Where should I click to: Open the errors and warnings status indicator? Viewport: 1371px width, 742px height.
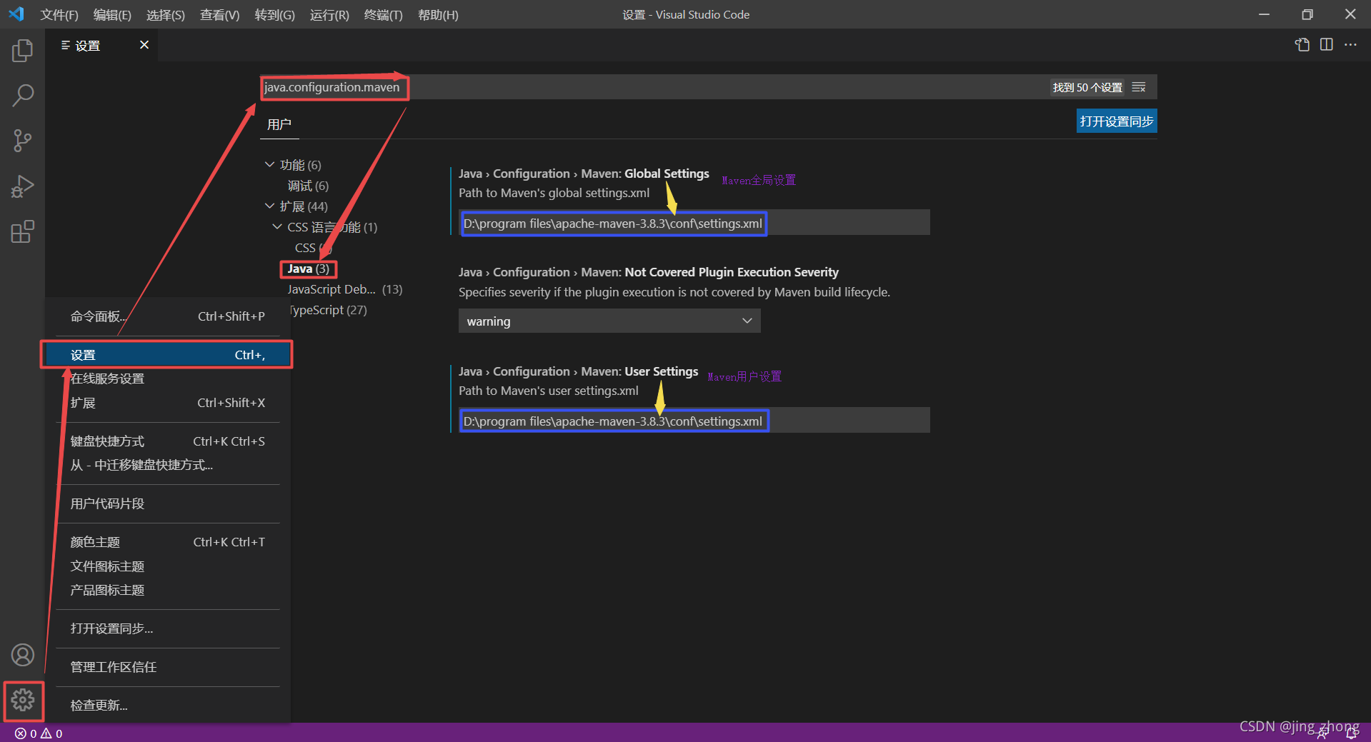39,733
